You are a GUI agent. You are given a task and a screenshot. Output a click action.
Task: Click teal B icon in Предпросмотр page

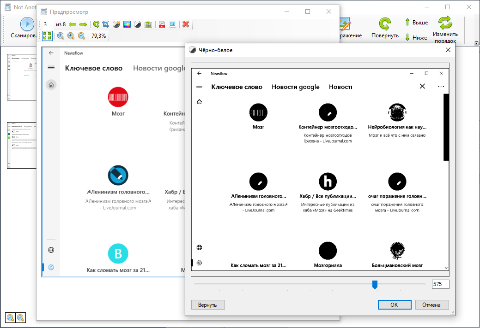click(x=118, y=253)
